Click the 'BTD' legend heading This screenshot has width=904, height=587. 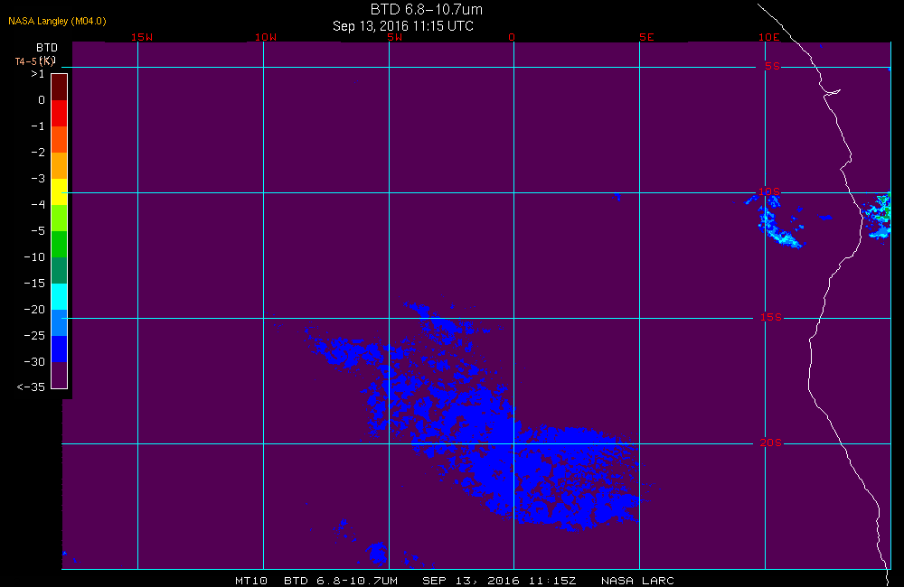tap(47, 47)
